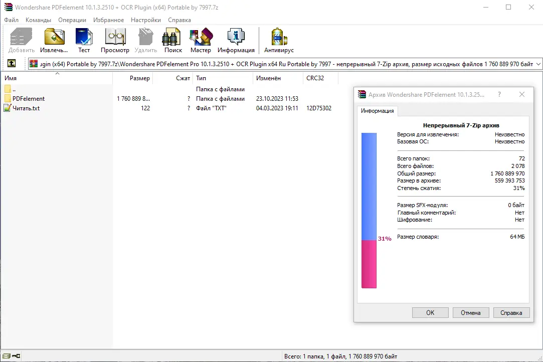
Task: Click the 7-Zip archive icon in address bar
Action: (x=33, y=63)
